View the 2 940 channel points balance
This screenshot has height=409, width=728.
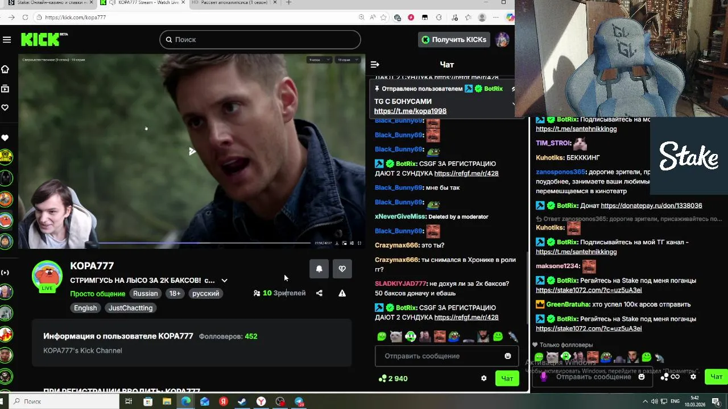(394, 378)
